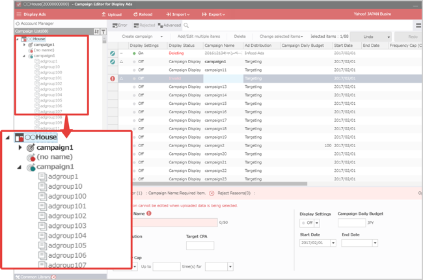Open the End Date form dropdown arrow
This screenshot has height=280, width=423.
coord(375,243)
